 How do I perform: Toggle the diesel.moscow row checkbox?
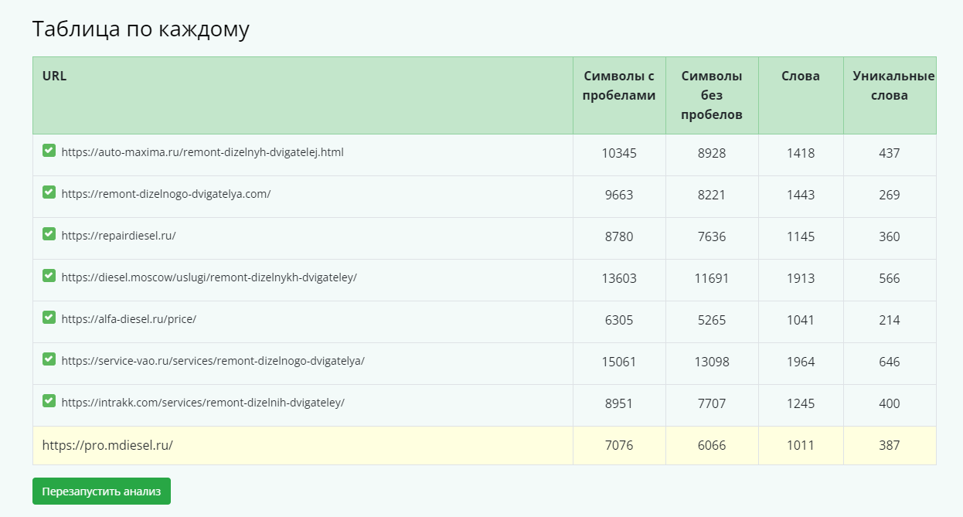click(x=49, y=275)
